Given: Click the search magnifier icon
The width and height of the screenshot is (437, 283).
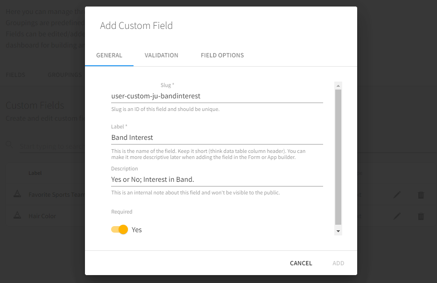Looking at the screenshot, I should (9, 145).
